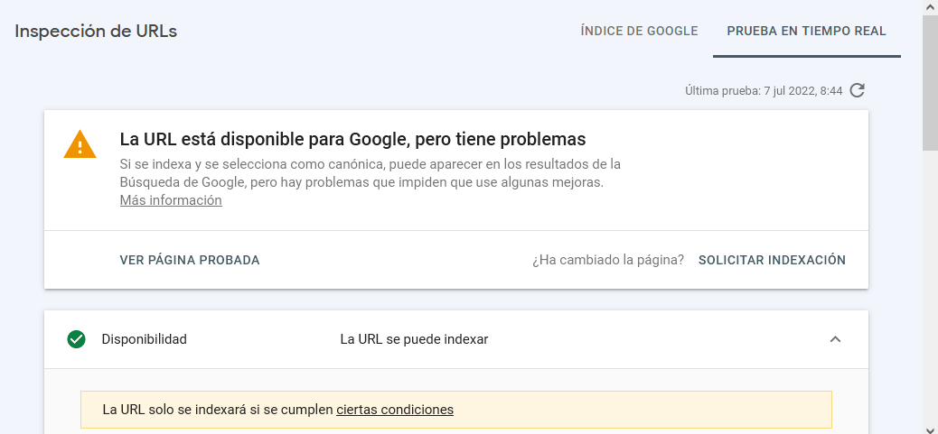Click the Inspección de URLs heading

click(96, 31)
